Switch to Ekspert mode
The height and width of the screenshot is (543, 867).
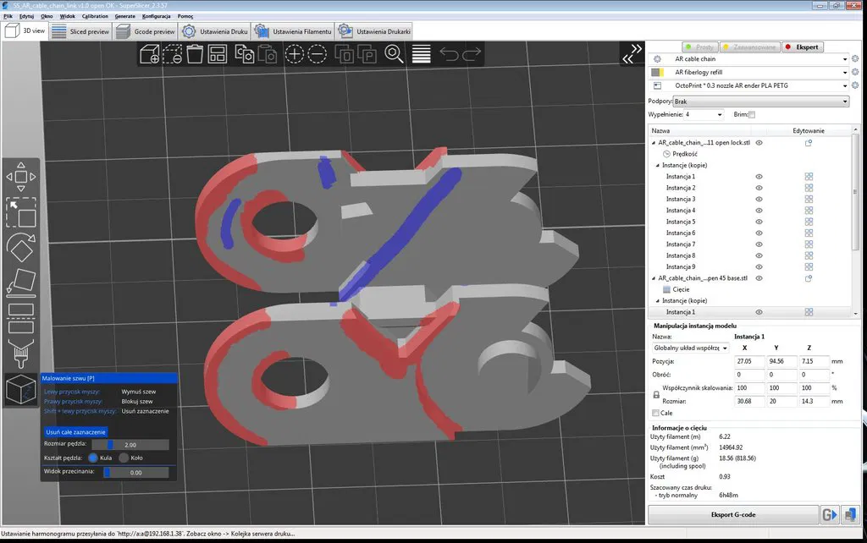(802, 47)
